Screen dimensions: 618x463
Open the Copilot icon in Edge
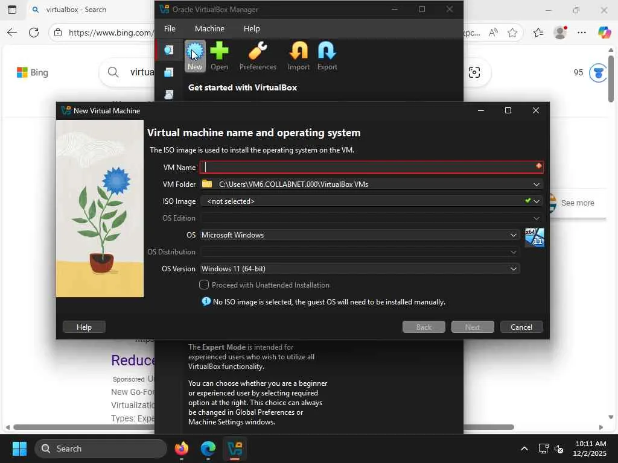coord(604,33)
